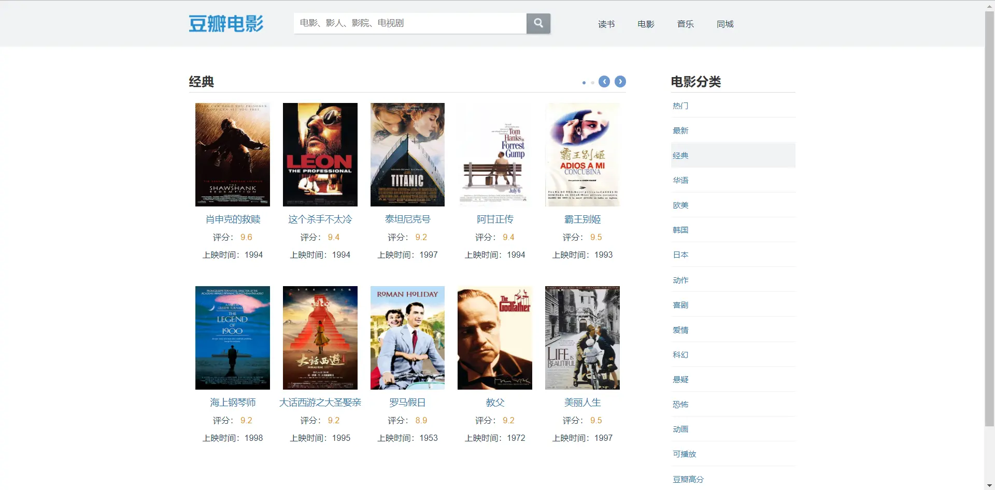The width and height of the screenshot is (995, 490).
Task: Open the Shawshank Redemption poster
Action: coord(233,155)
